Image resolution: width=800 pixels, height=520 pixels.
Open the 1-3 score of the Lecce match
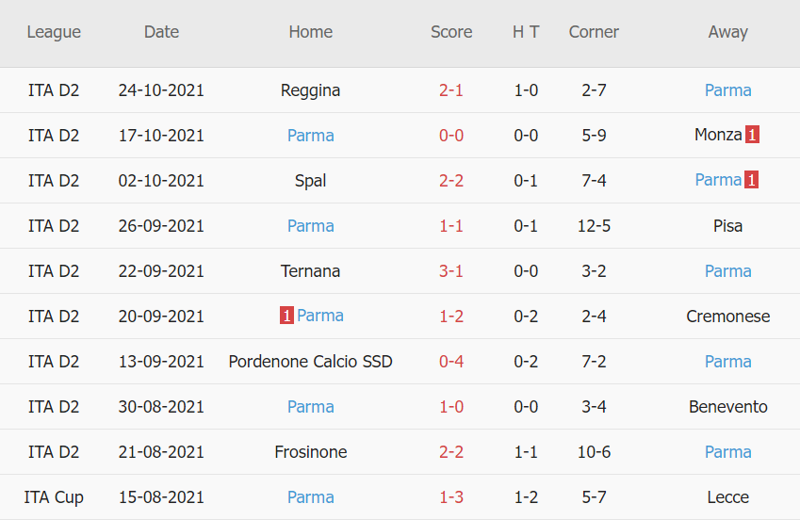pos(451,497)
